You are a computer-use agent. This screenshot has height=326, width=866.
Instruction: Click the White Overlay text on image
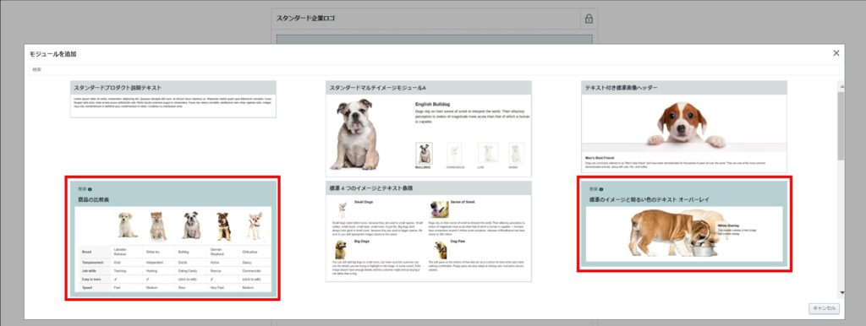(728, 225)
